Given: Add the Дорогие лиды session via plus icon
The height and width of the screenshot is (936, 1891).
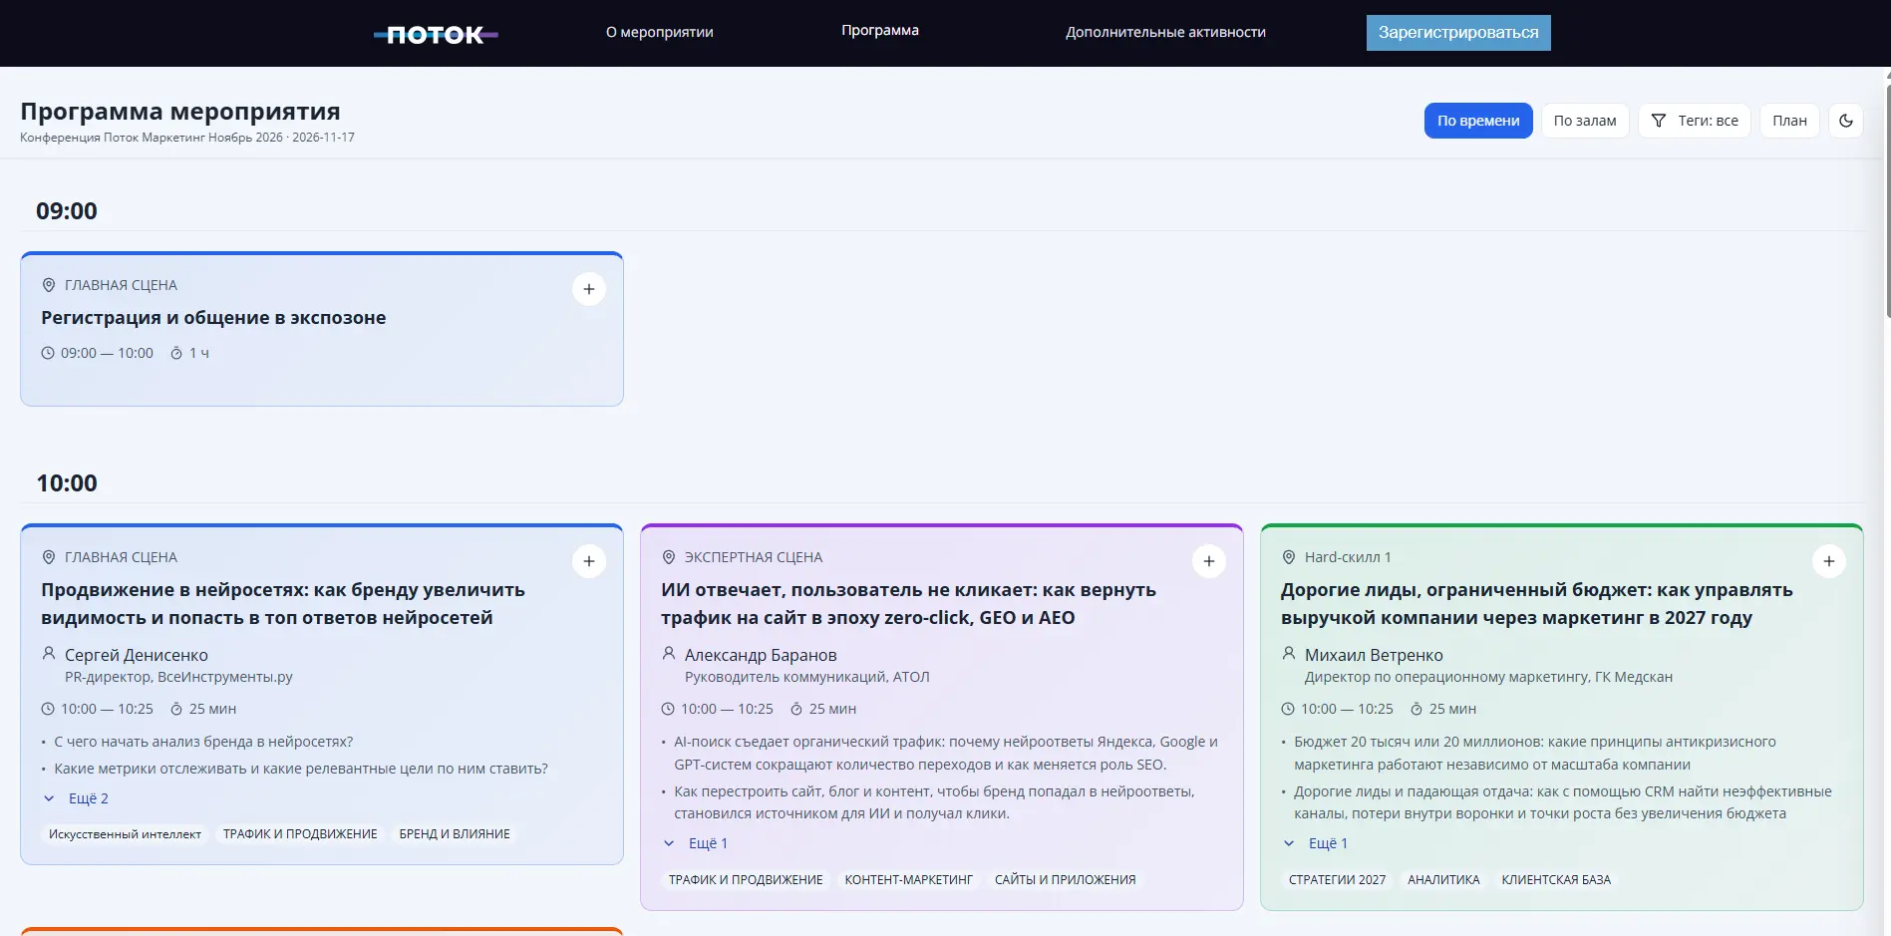Looking at the screenshot, I should tap(1829, 561).
